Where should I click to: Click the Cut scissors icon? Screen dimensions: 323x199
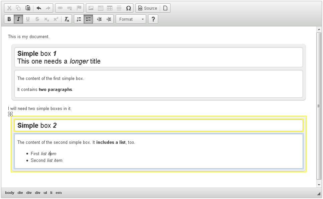[9, 8]
